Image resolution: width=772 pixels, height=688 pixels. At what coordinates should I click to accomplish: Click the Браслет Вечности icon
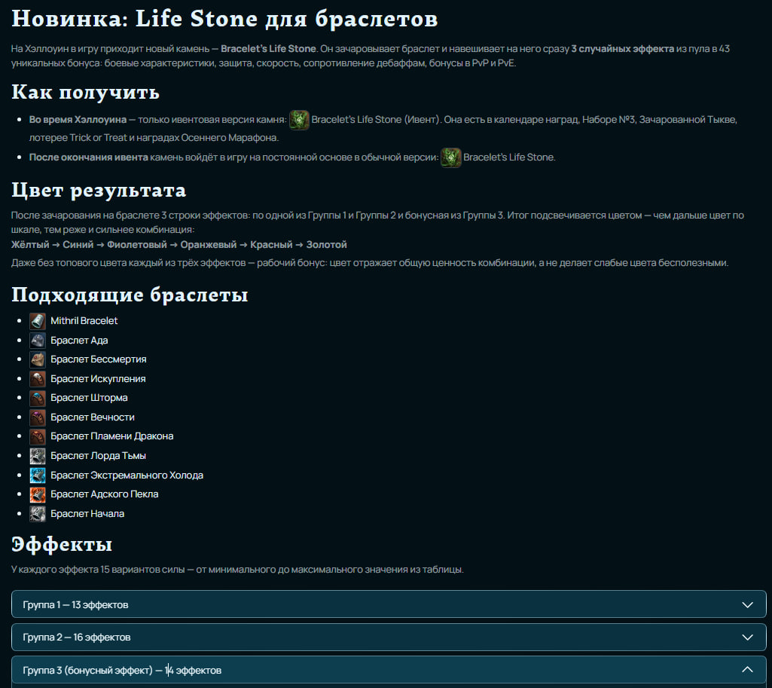38,417
